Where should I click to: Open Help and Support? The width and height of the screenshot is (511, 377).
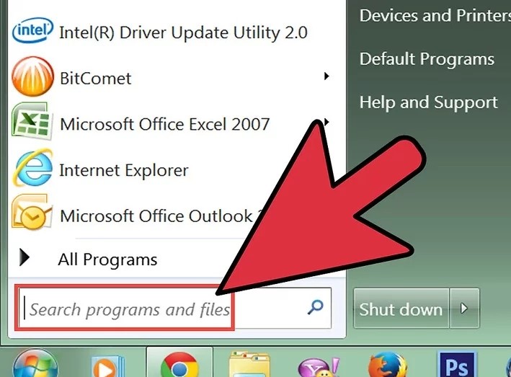429,102
